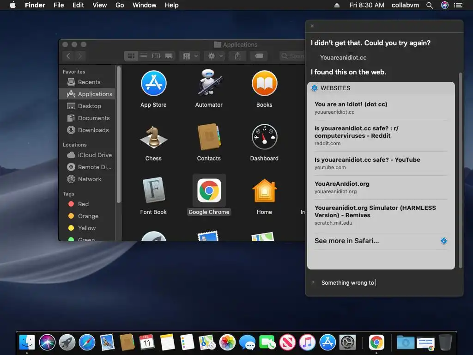Open Network in Finder sidebar

tap(87, 179)
